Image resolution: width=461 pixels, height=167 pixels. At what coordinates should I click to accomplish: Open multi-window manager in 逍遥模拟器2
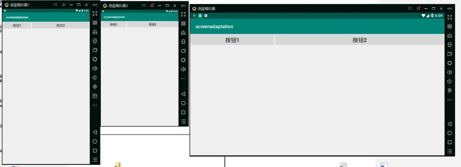point(183,51)
